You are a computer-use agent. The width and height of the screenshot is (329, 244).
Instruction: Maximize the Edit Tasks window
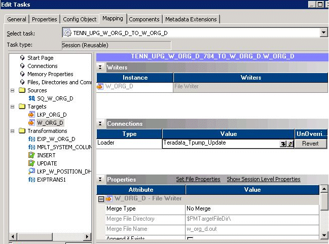320,4
